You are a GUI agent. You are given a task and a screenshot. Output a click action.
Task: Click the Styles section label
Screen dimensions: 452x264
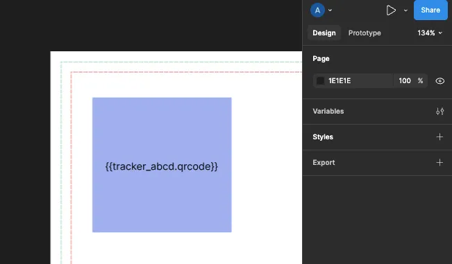(323, 137)
